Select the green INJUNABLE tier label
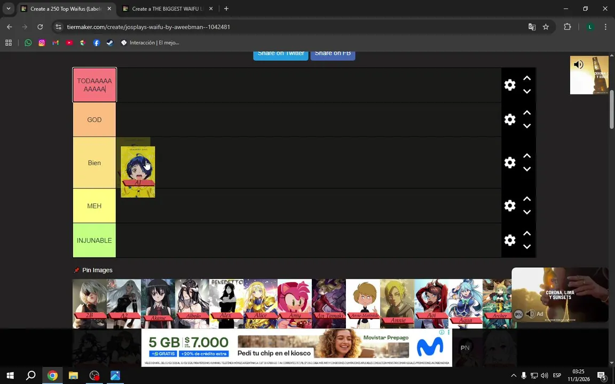The height and width of the screenshot is (384, 615). tap(94, 240)
